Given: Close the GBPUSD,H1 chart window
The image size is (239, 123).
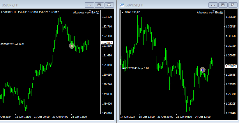Looking at the screenshot, I should (x=233, y=5).
